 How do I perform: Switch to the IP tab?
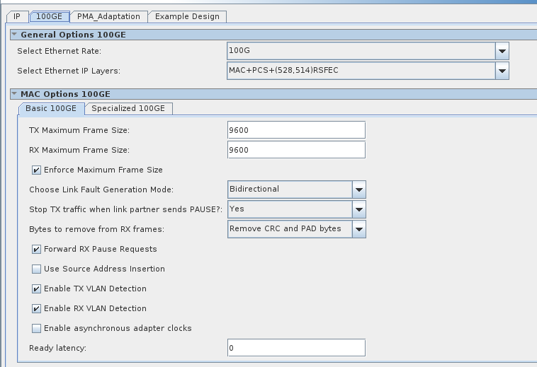17,16
